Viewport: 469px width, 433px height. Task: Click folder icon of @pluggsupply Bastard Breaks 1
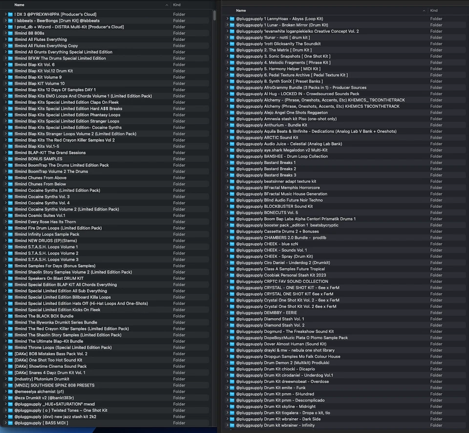click(x=232, y=162)
